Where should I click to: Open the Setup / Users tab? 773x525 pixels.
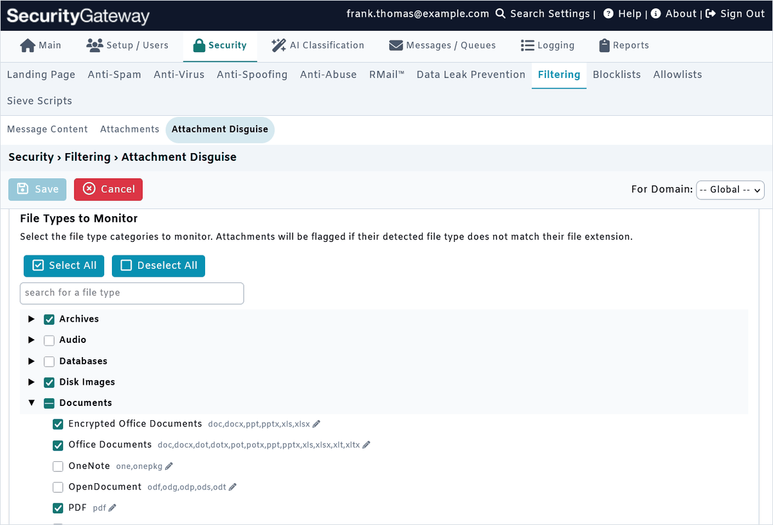127,46
